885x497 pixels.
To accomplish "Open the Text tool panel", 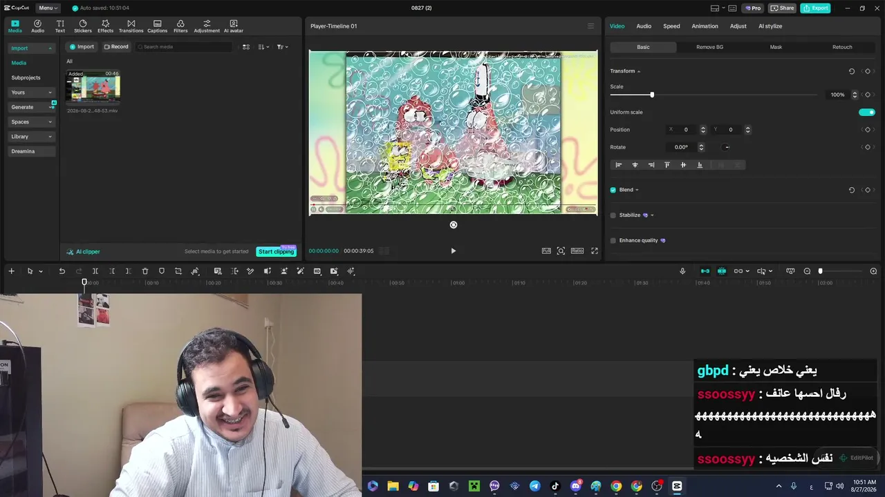I will coord(60,26).
